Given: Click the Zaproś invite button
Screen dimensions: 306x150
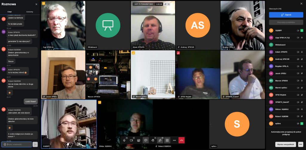Looking at the screenshot, I should click(x=286, y=15).
